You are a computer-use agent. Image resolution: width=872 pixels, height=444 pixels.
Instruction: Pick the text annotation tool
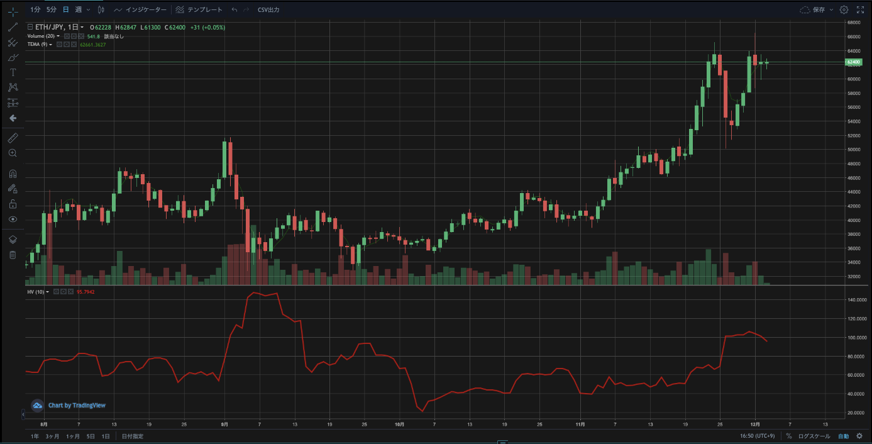(13, 72)
